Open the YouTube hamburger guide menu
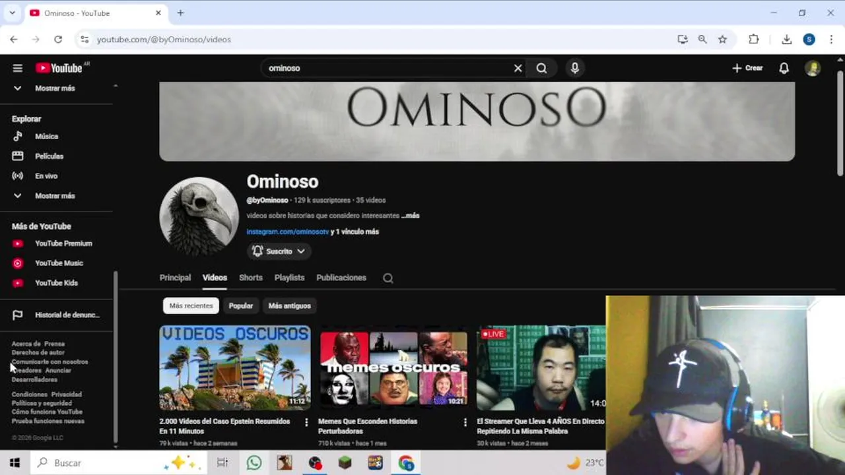 [18, 68]
